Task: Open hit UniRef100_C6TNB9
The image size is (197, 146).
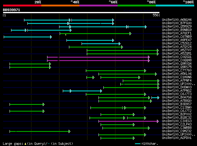Action: coord(177,36)
